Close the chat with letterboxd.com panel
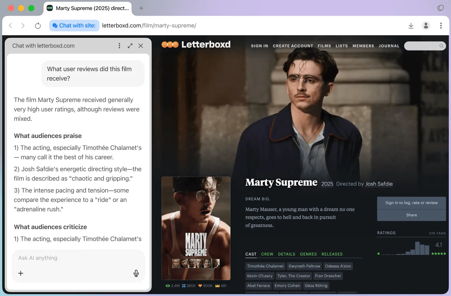Viewport: 451px width, 296px height. click(141, 46)
